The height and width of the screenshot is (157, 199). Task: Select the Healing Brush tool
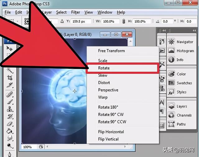[9, 94]
